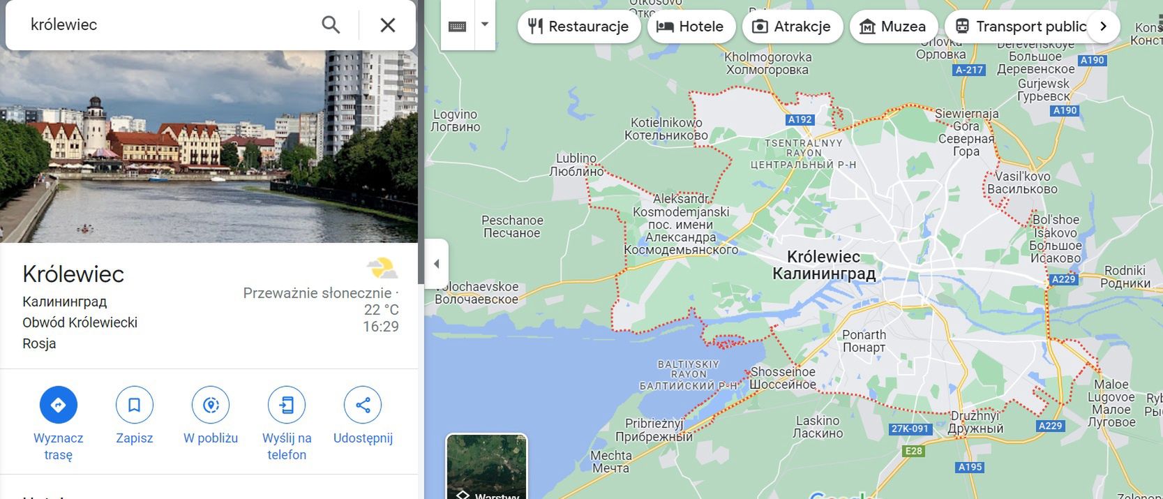The image size is (1163, 499).
Task: Select the Atrakcje category chip
Action: [x=793, y=27]
